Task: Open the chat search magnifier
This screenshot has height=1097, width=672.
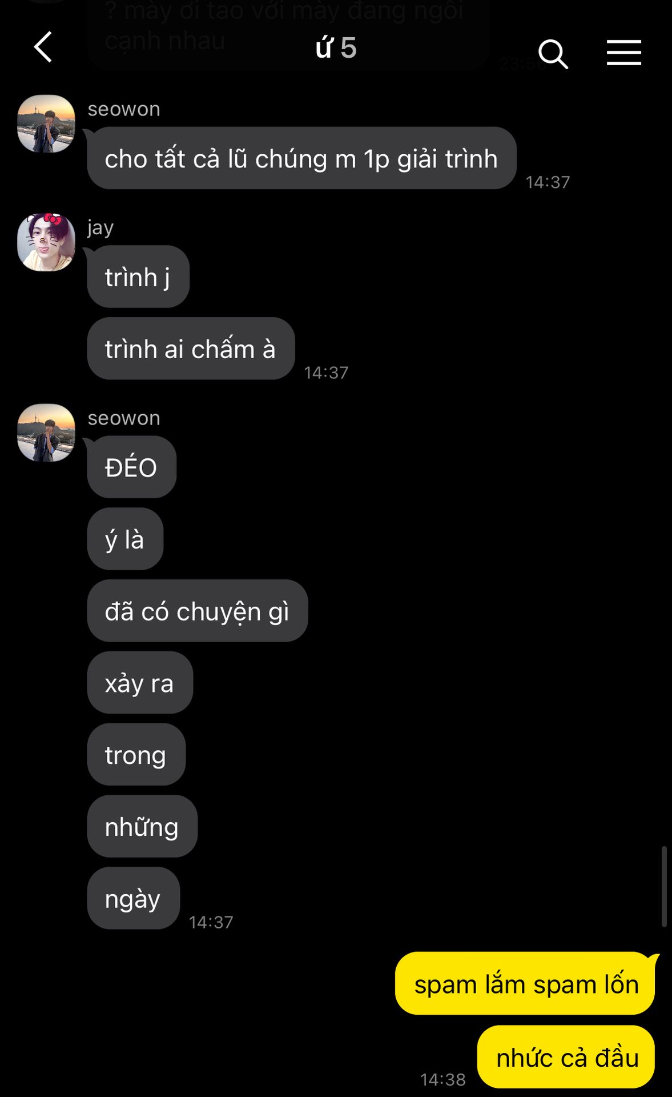Action: [553, 54]
